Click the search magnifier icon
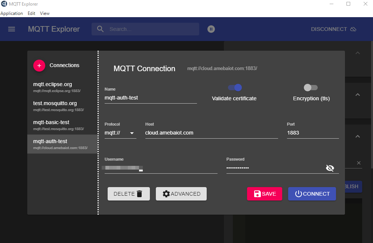Viewport: 373px width, 243px height. tap(100, 29)
